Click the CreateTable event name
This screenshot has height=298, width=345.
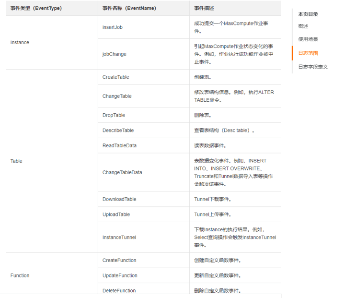coord(115,77)
